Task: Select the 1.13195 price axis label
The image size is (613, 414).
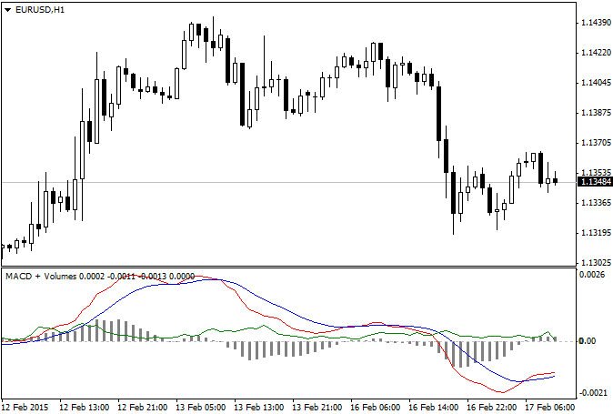Action: pyautogui.click(x=595, y=233)
